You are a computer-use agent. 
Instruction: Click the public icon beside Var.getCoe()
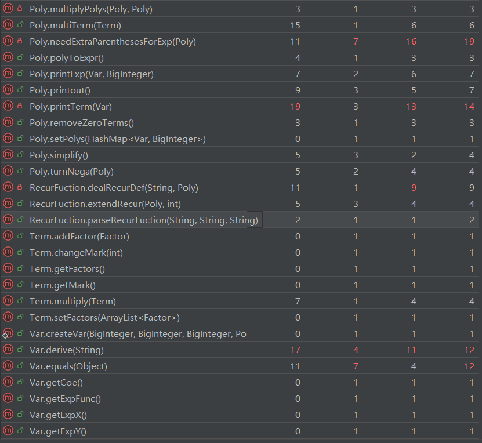[20, 382]
